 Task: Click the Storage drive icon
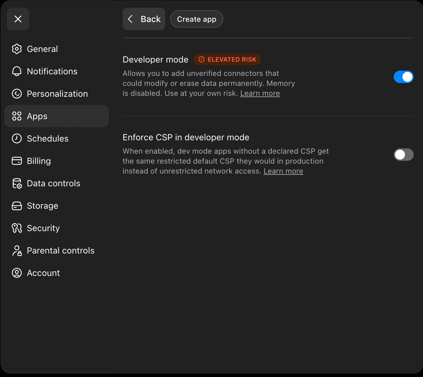coord(17,206)
